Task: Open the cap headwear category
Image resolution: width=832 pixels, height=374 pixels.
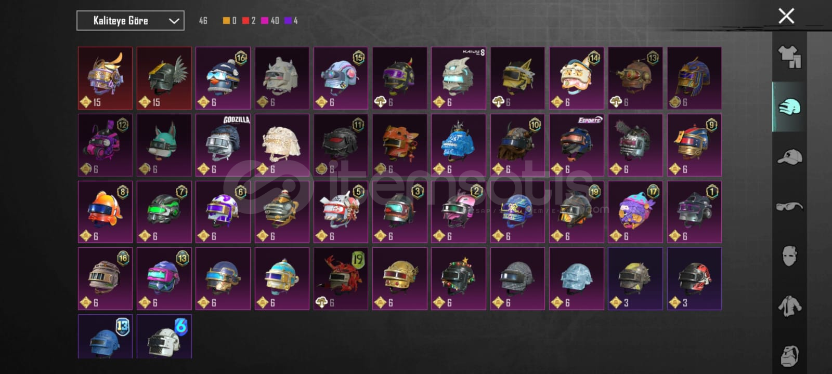Action: (789, 156)
